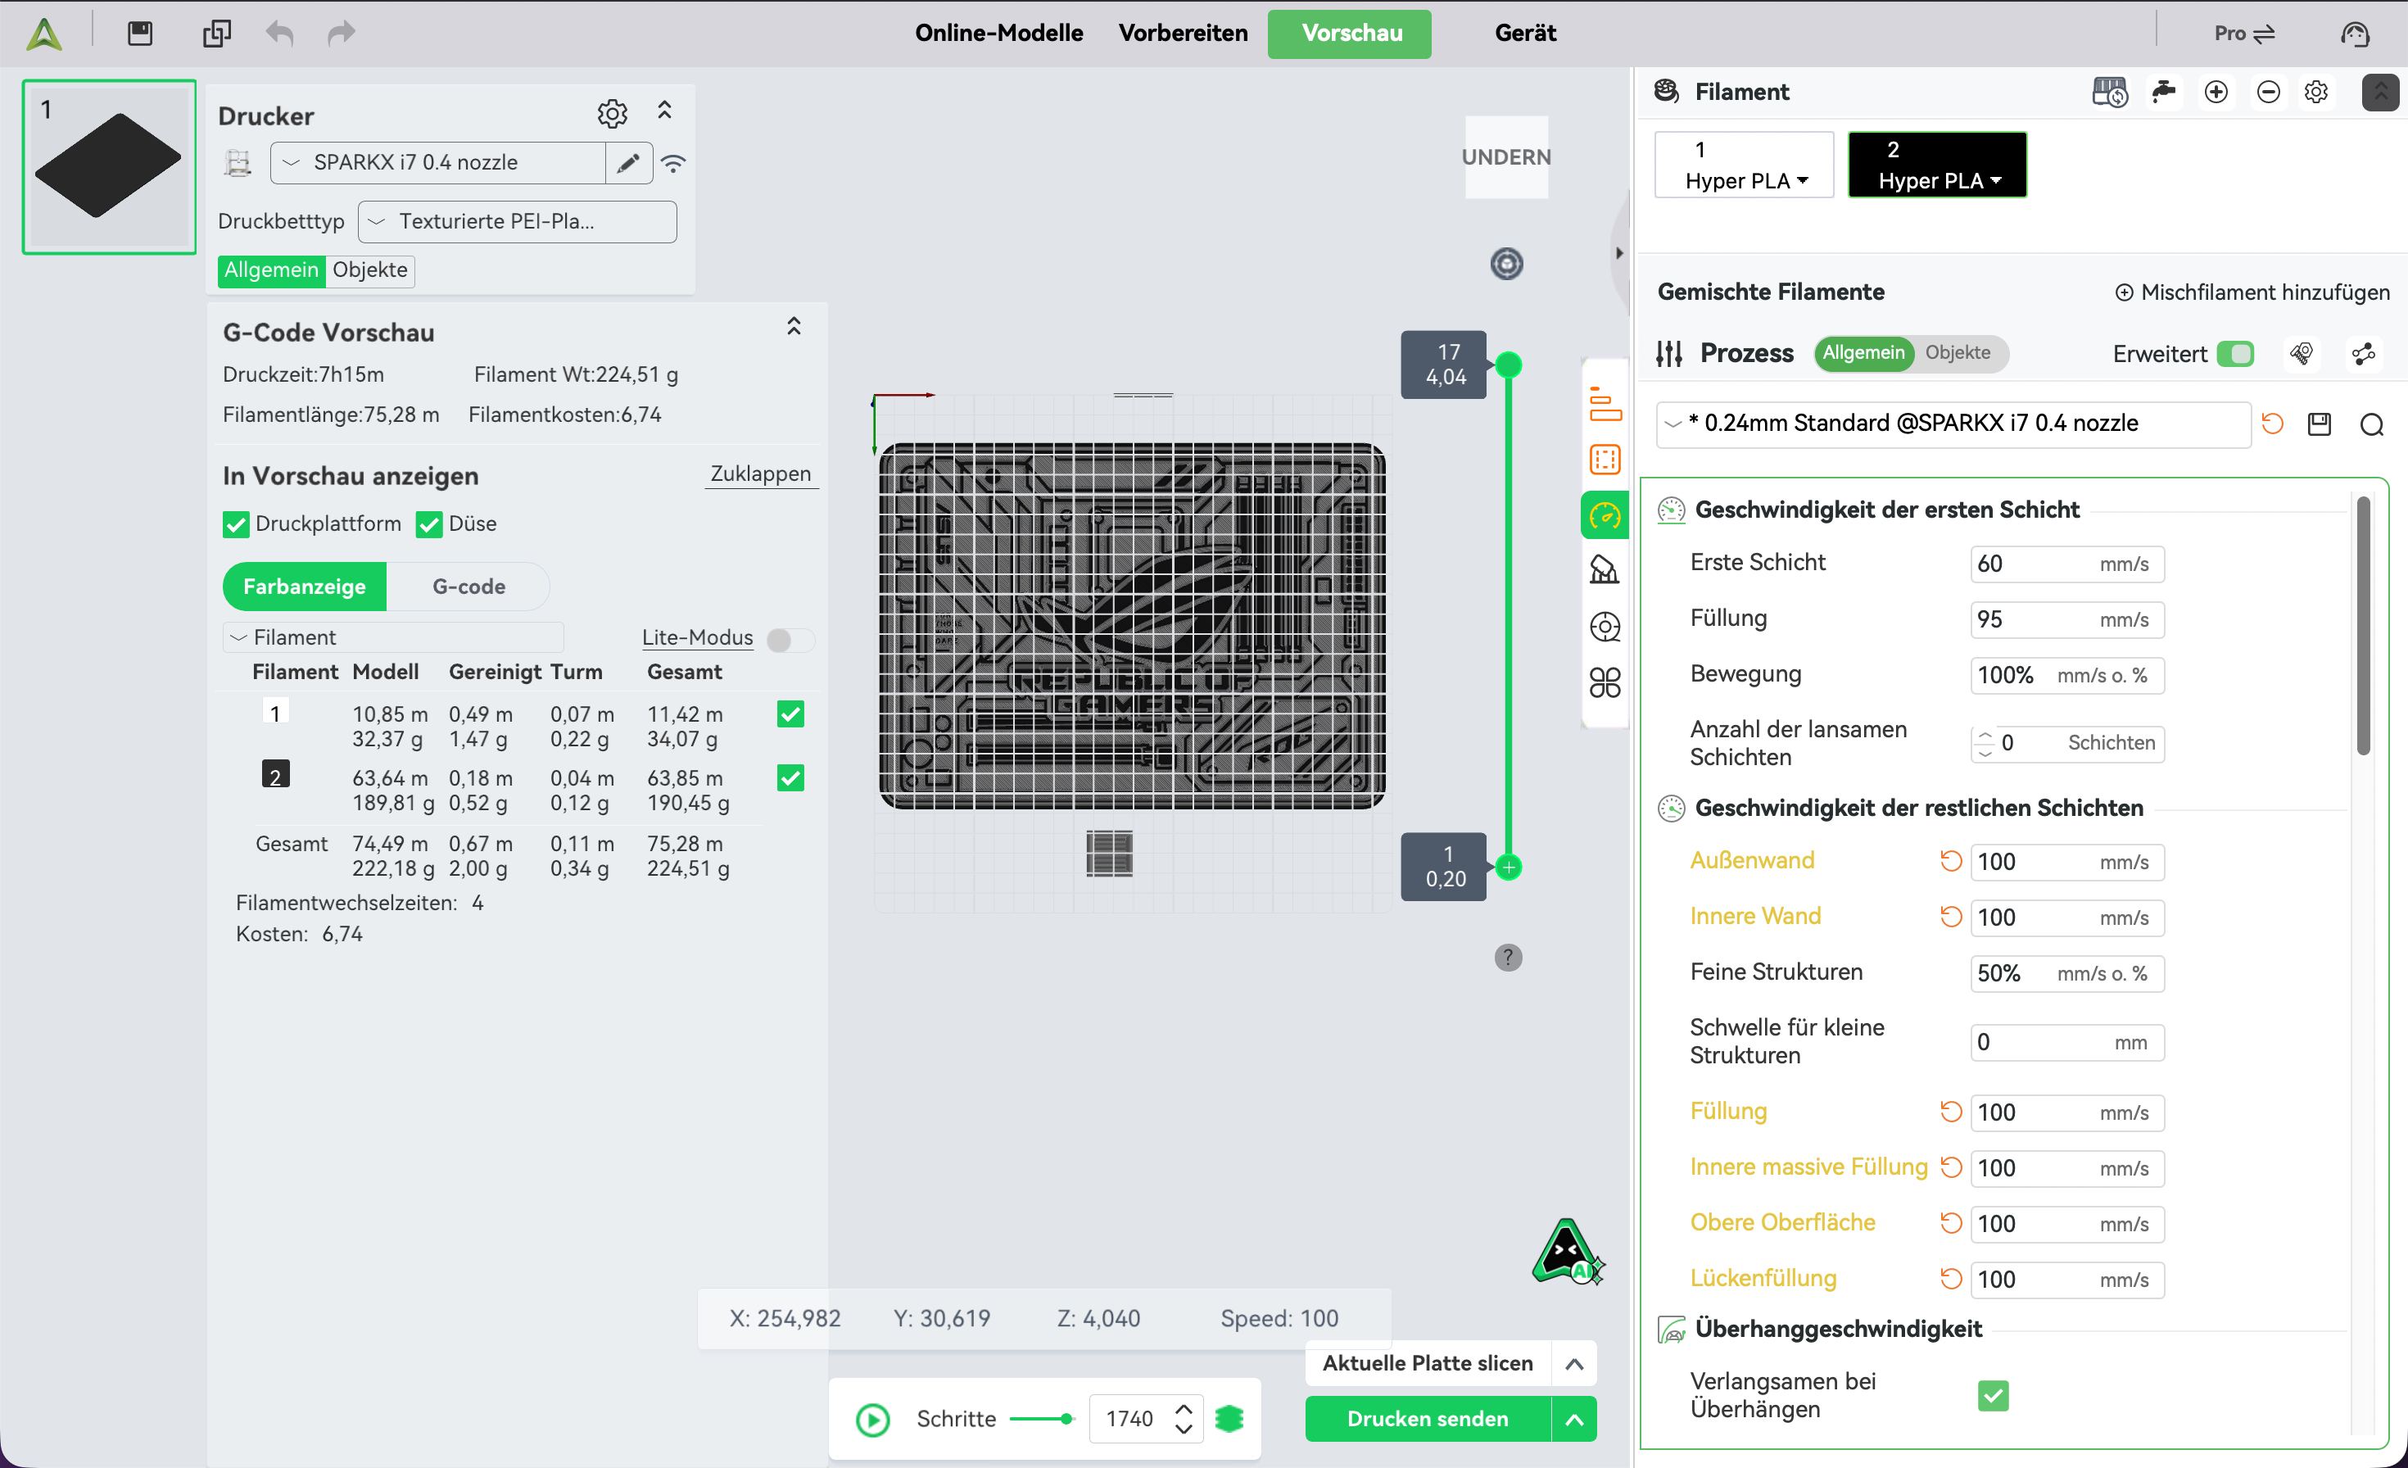Click the Zuklappen link

click(x=760, y=474)
